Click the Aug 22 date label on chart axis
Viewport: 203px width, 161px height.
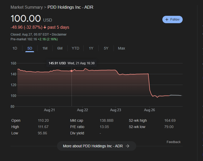82,110
